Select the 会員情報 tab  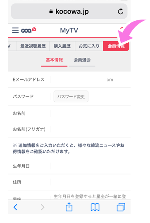(x=116, y=46)
